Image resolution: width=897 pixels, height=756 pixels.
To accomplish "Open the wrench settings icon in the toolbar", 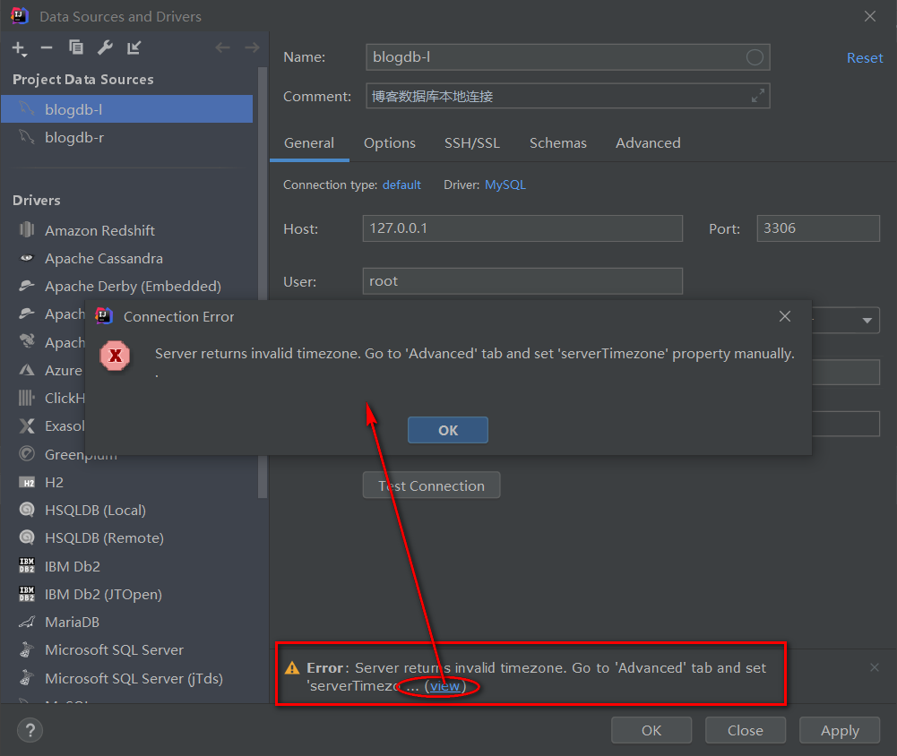I will (105, 47).
